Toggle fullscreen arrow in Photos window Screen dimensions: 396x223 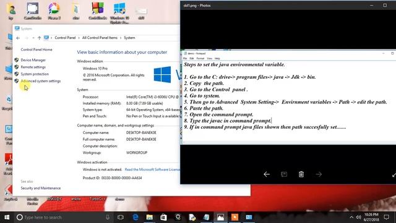coord(394,175)
